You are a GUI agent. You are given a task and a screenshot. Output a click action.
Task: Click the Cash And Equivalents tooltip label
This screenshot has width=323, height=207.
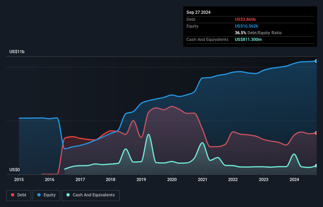pos(207,39)
